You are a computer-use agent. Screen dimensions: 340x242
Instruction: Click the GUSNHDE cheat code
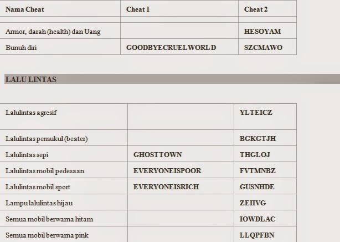(x=257, y=186)
